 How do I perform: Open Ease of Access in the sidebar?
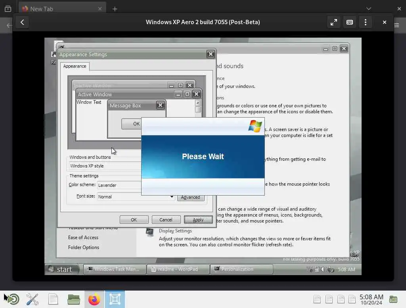(83, 238)
